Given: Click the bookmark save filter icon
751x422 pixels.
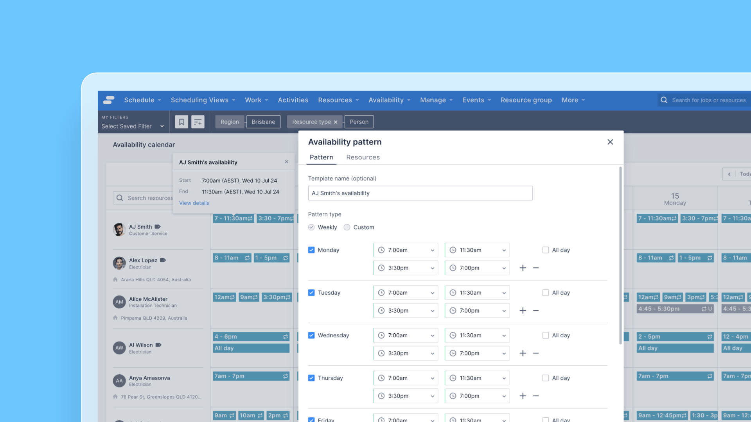Looking at the screenshot, I should click(x=181, y=122).
